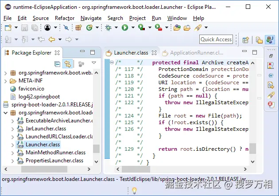Open the Problems error icon in side bar
This screenshot has width=279, height=196.
[271, 105]
